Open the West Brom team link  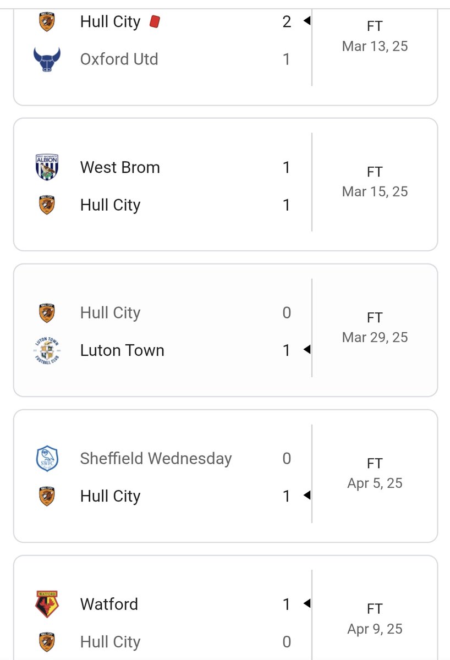point(120,167)
